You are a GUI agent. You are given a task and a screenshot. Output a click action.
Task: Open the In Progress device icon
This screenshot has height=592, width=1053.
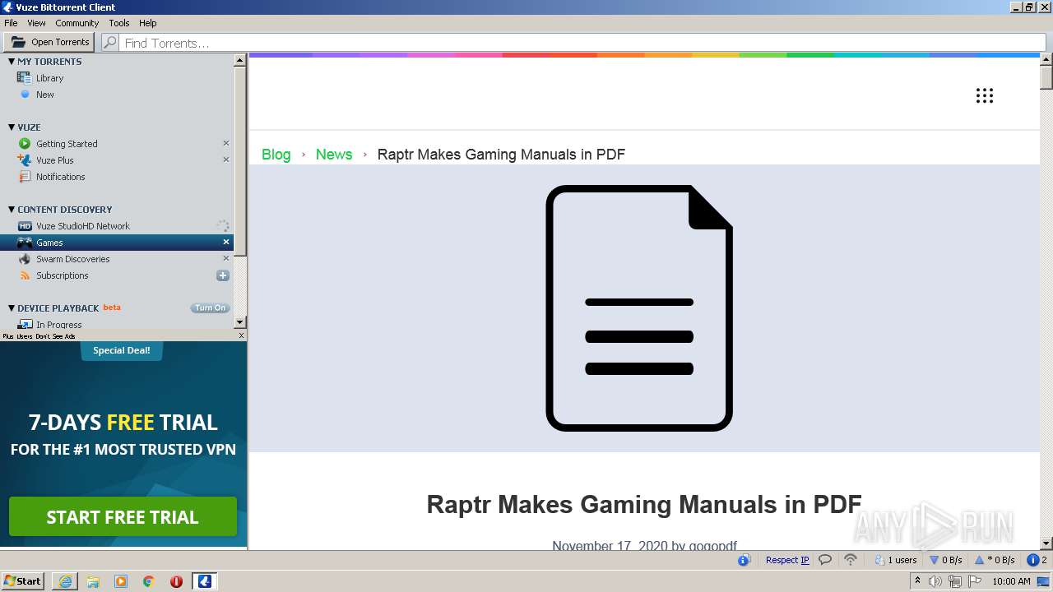[x=25, y=325]
